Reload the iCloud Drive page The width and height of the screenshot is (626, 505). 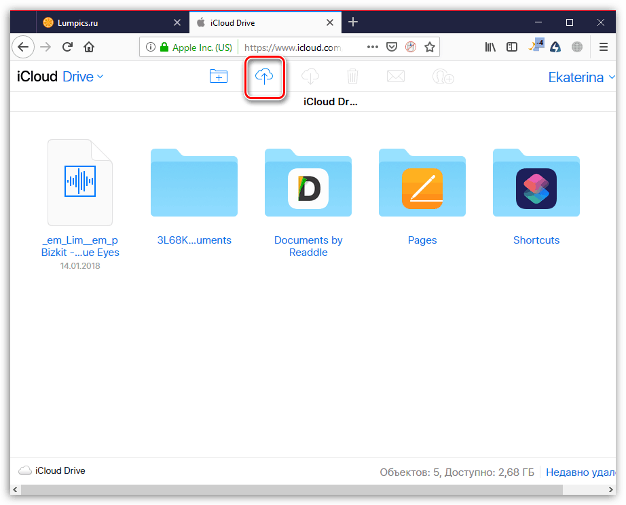tap(67, 47)
